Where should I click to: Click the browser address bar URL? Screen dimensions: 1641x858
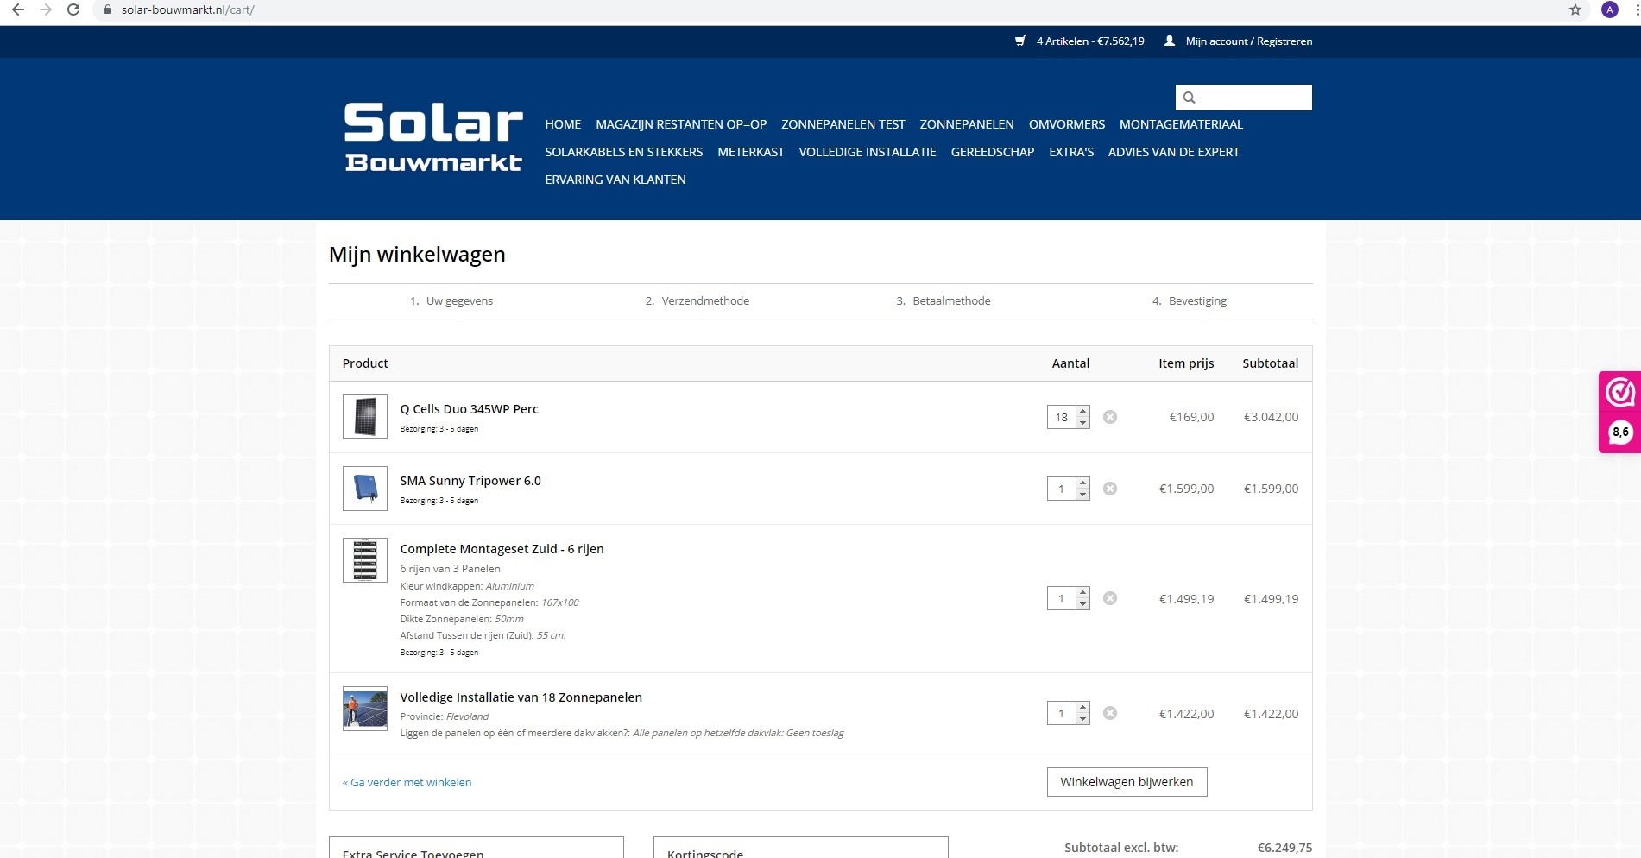click(x=187, y=10)
